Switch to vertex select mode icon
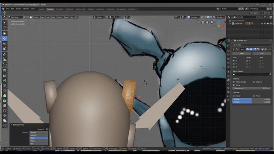 (x=25, y=17)
